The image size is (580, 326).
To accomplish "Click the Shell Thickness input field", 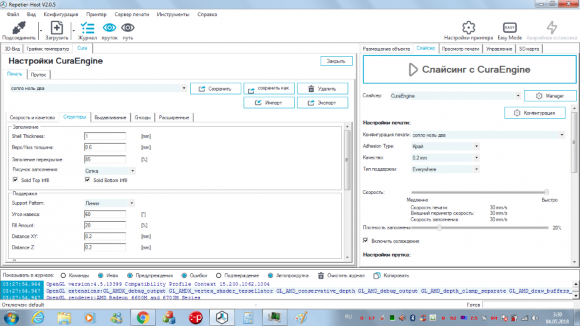I will 105,136.
